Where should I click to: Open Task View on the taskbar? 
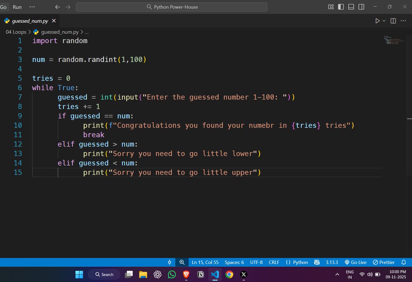point(129,274)
